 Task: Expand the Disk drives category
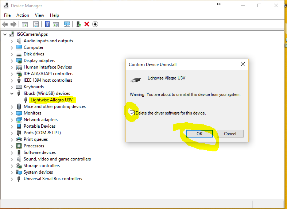tap(12, 54)
